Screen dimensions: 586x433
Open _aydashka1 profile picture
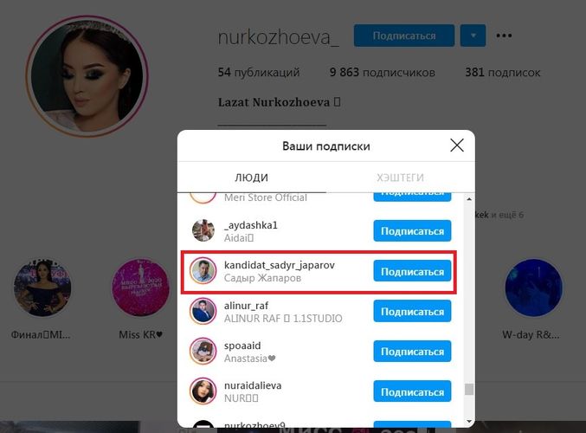click(x=203, y=230)
